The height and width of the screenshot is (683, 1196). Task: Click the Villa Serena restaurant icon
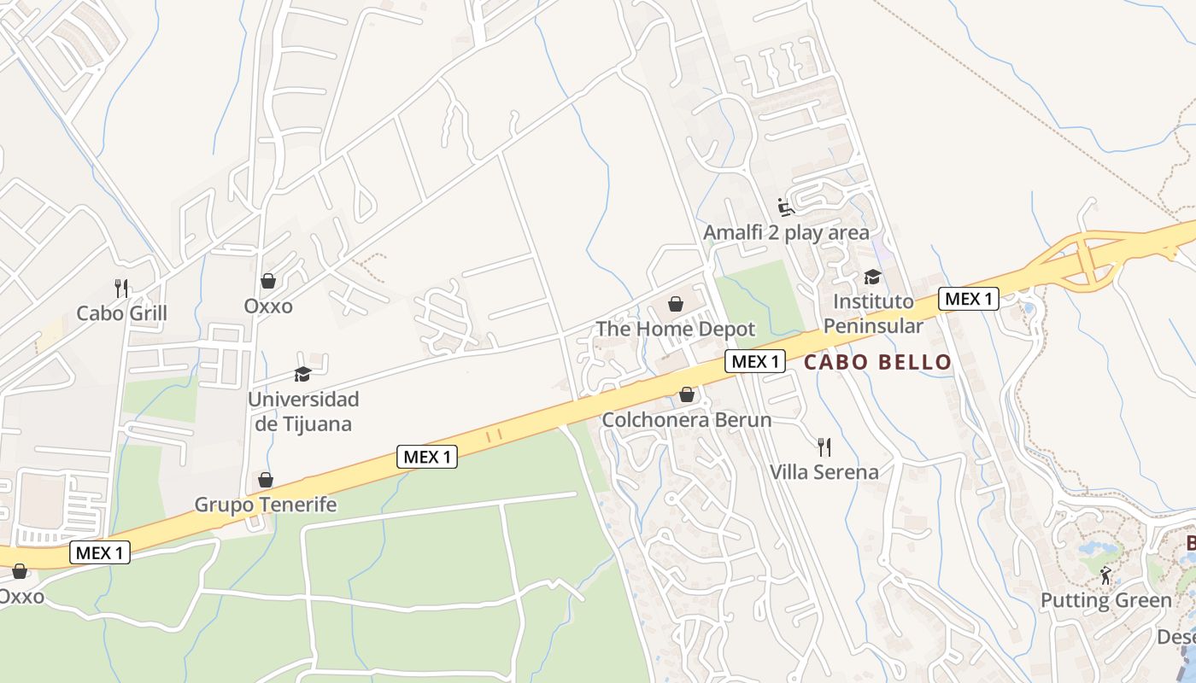[x=824, y=447]
